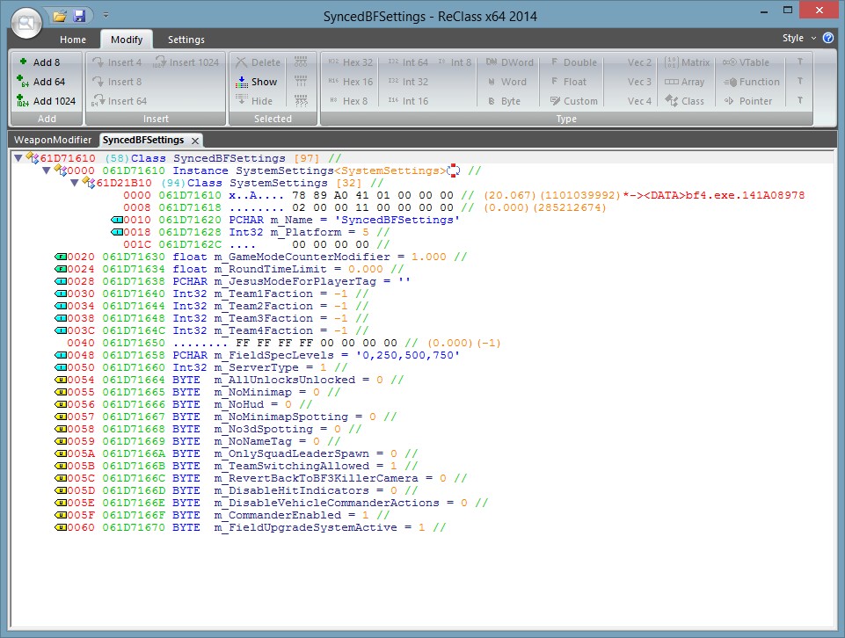Image resolution: width=845 pixels, height=638 pixels.
Task: Click Insert 4 in the ribbon
Action: 117,62
